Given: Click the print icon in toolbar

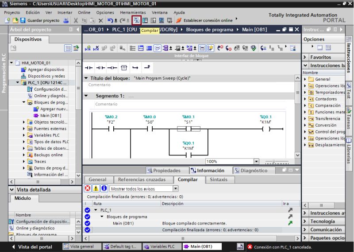Looking at the screenshot, I should [x=66, y=20].
